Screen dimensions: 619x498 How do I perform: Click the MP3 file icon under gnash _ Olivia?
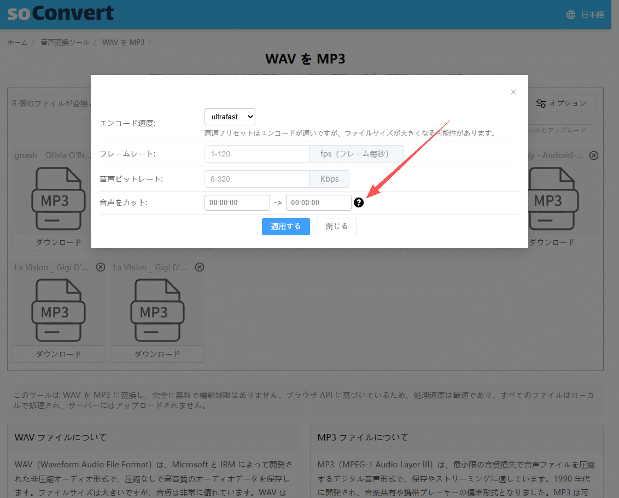click(x=58, y=198)
